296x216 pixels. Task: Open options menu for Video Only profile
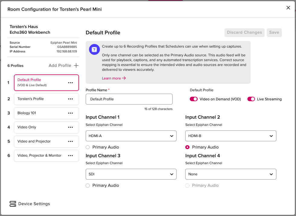click(70, 127)
